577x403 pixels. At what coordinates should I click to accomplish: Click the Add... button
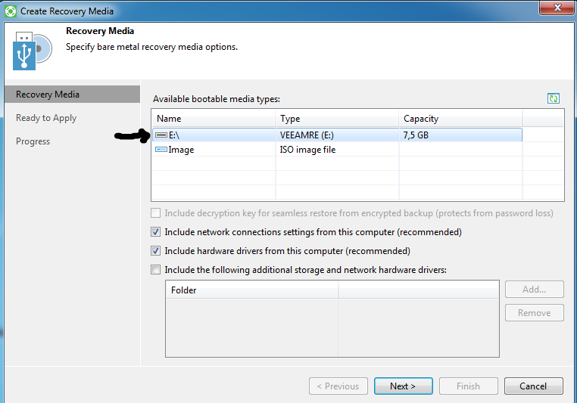point(535,290)
